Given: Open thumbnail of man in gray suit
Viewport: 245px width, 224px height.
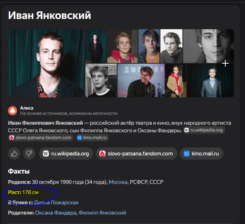Looking at the screenshot, I should (210, 81).
